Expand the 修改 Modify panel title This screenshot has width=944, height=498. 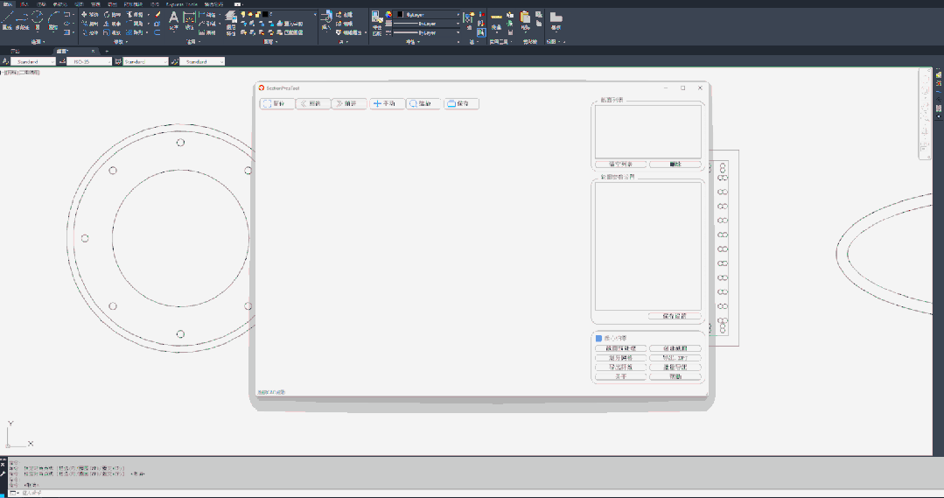tap(121, 41)
